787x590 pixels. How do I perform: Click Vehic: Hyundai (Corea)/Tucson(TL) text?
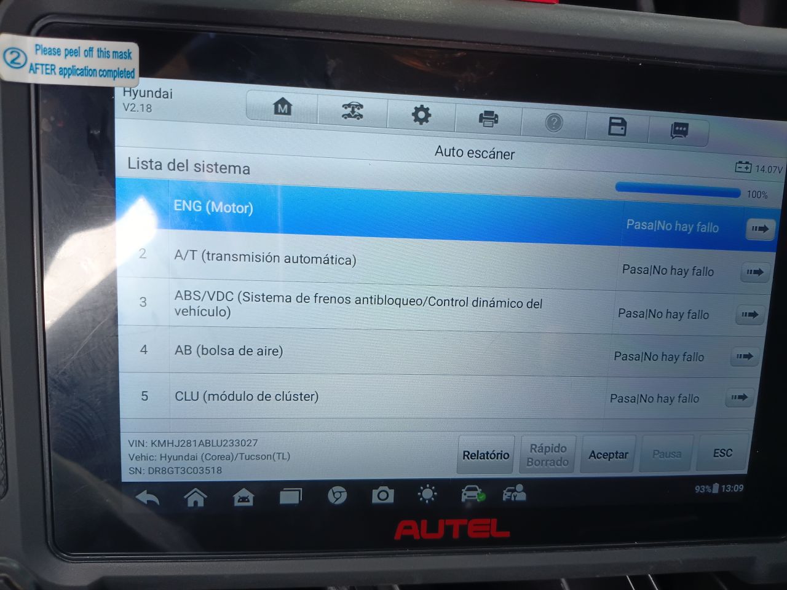tap(209, 457)
